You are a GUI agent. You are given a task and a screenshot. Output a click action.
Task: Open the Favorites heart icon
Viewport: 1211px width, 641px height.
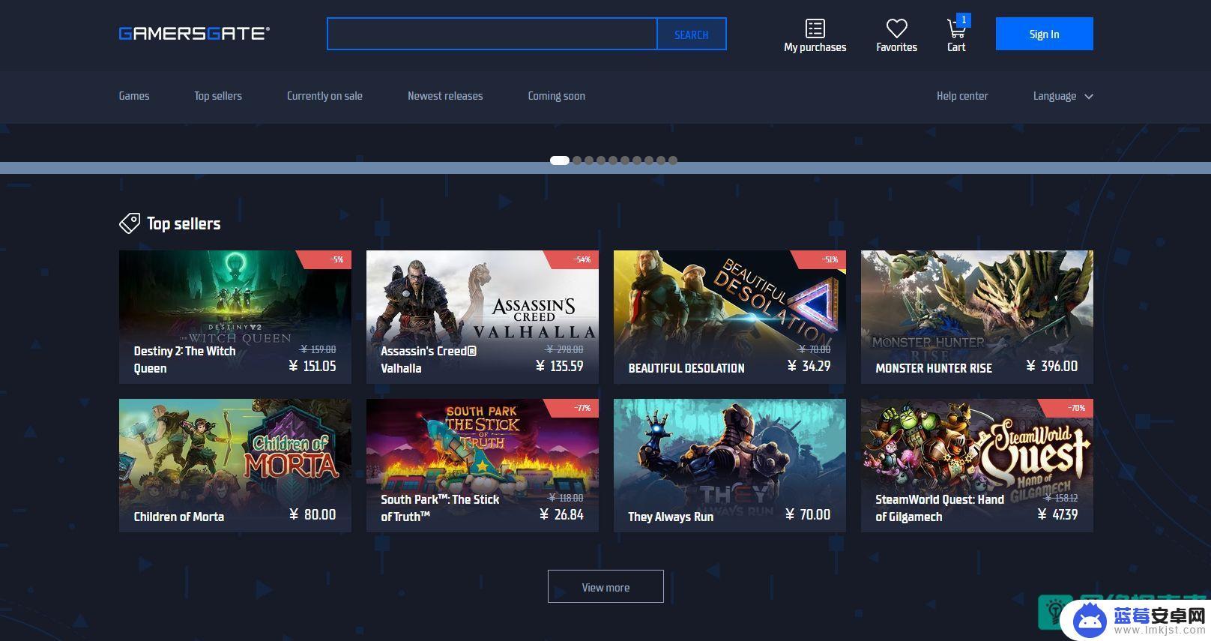pos(897,28)
